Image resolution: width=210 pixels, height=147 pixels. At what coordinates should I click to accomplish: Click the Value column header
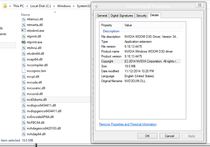(x=152, y=25)
